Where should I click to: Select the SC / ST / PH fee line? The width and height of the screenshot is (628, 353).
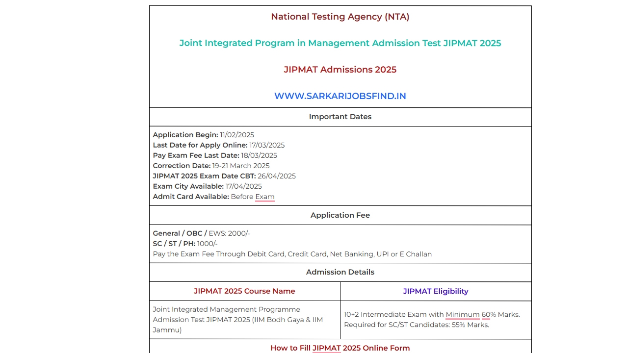click(x=185, y=244)
